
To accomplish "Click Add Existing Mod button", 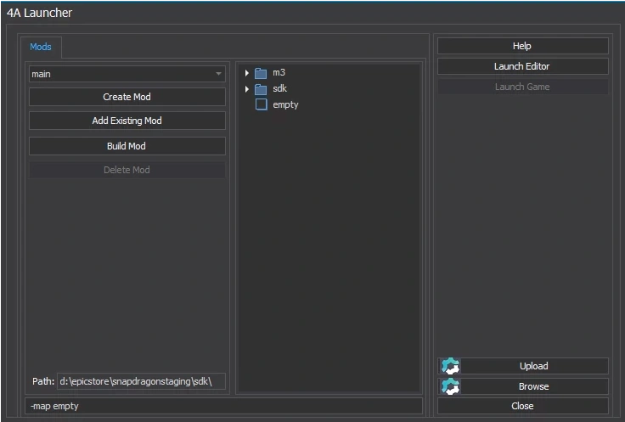I will coord(127,121).
